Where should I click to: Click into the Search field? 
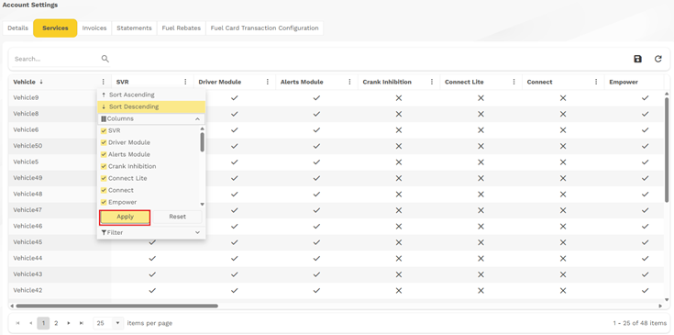tap(56, 59)
